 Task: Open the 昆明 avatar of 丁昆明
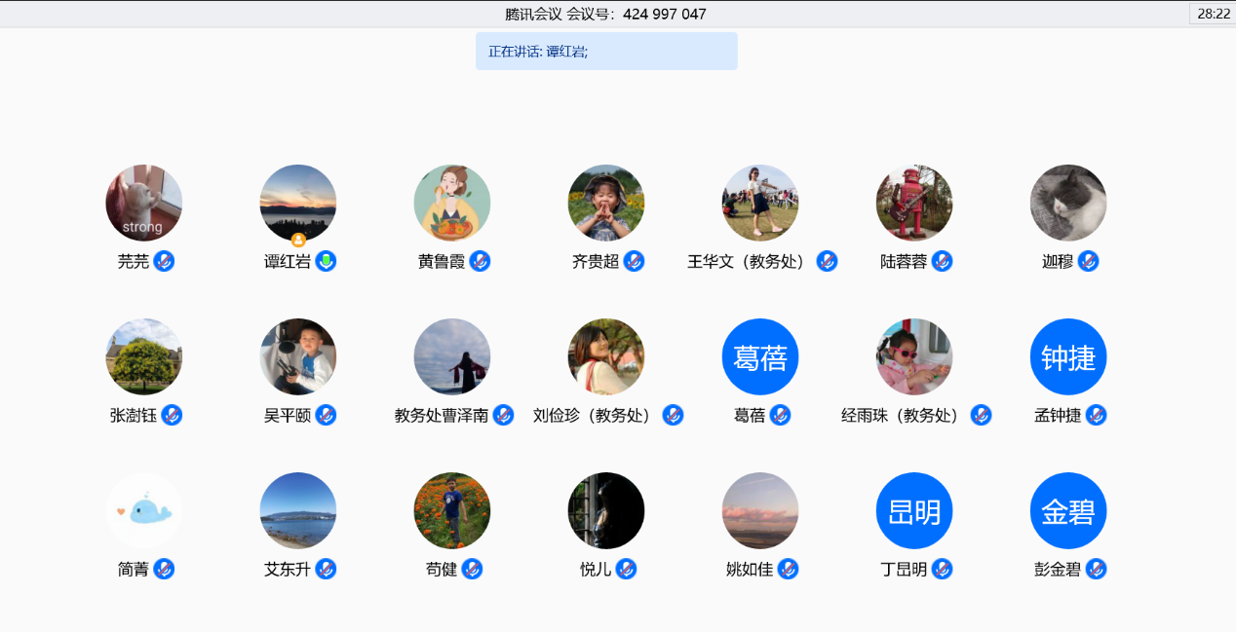point(914,510)
